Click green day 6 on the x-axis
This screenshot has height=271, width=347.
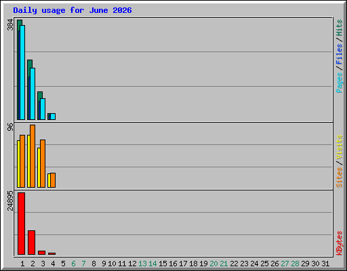click(x=73, y=264)
